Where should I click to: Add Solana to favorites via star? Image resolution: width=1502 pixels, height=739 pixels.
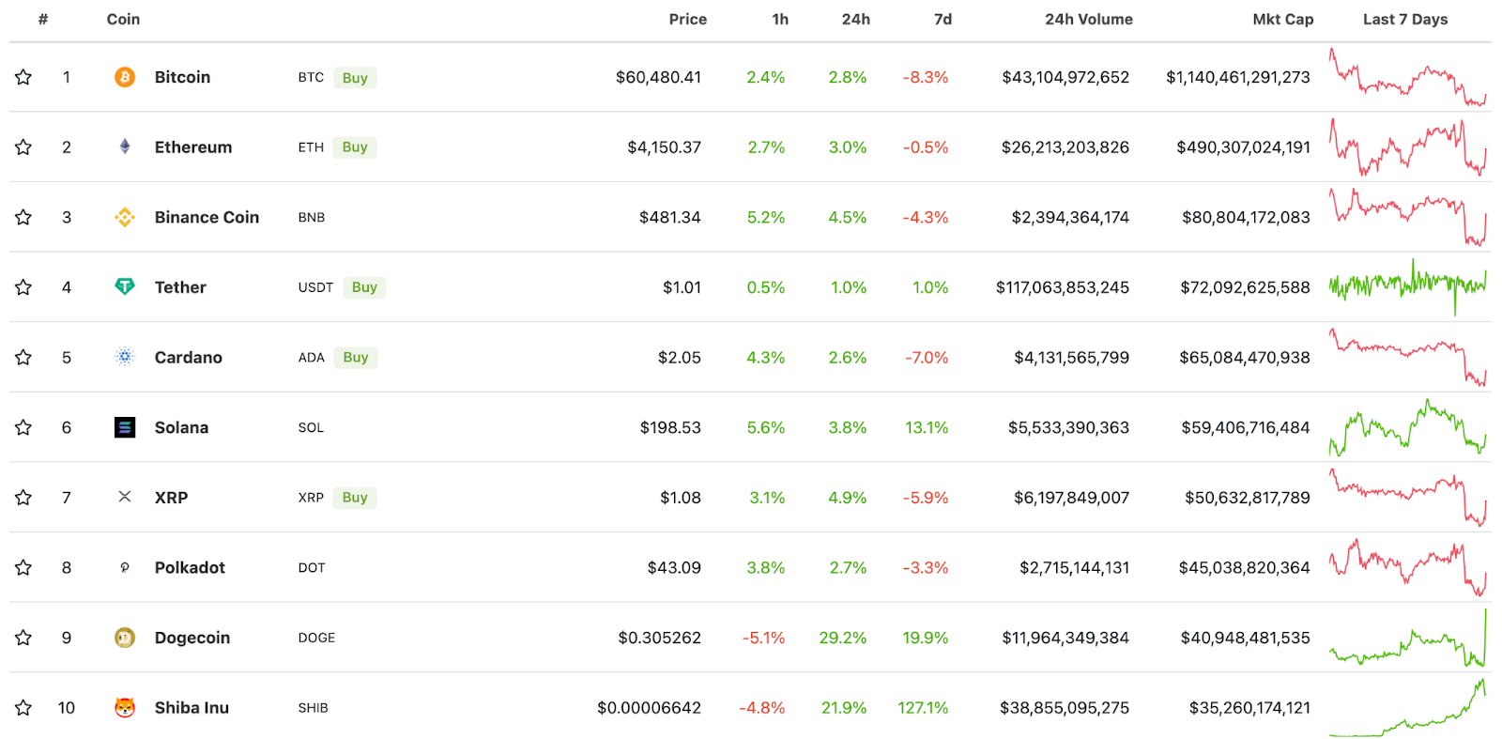coord(23,427)
